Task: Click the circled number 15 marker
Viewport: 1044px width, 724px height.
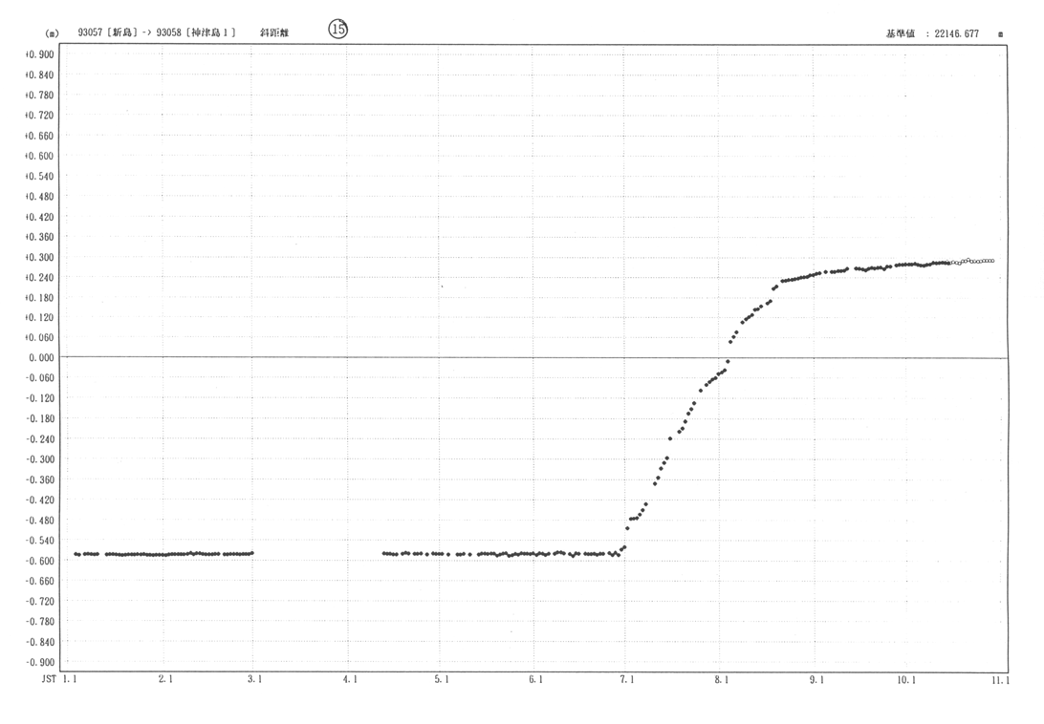Action: point(337,30)
